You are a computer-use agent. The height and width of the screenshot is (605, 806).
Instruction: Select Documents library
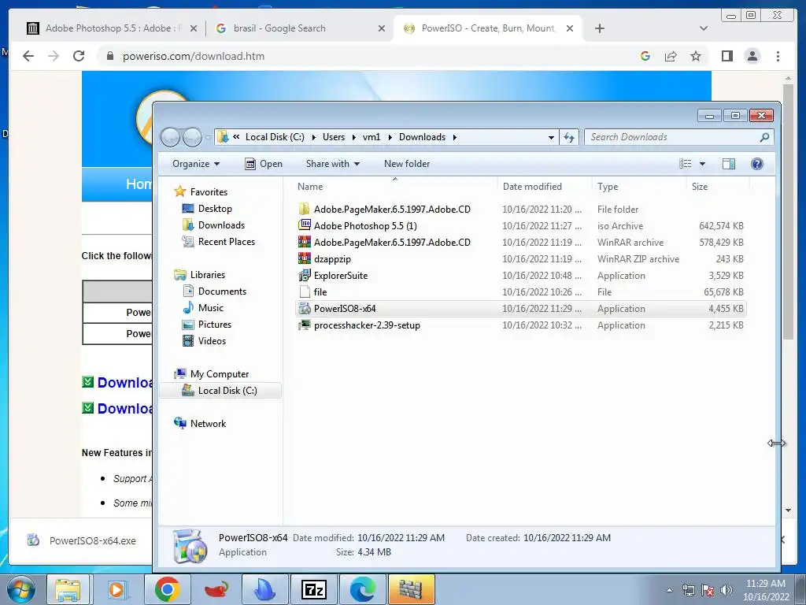[214, 291]
